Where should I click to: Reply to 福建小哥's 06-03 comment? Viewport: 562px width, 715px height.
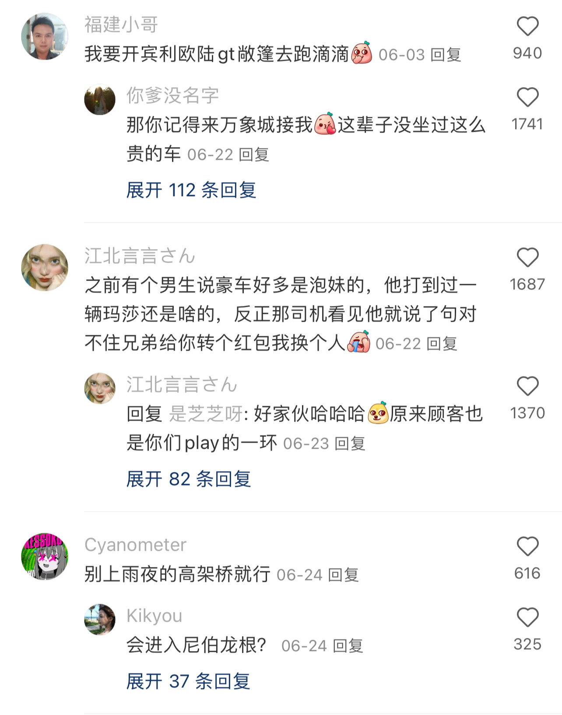(x=446, y=55)
